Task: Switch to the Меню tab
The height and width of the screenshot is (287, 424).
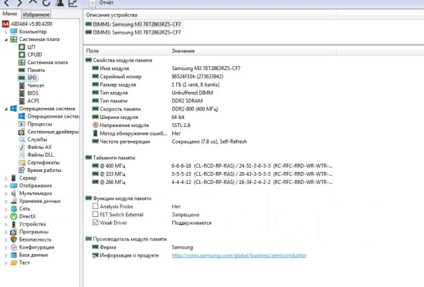Action: pyautogui.click(x=10, y=14)
